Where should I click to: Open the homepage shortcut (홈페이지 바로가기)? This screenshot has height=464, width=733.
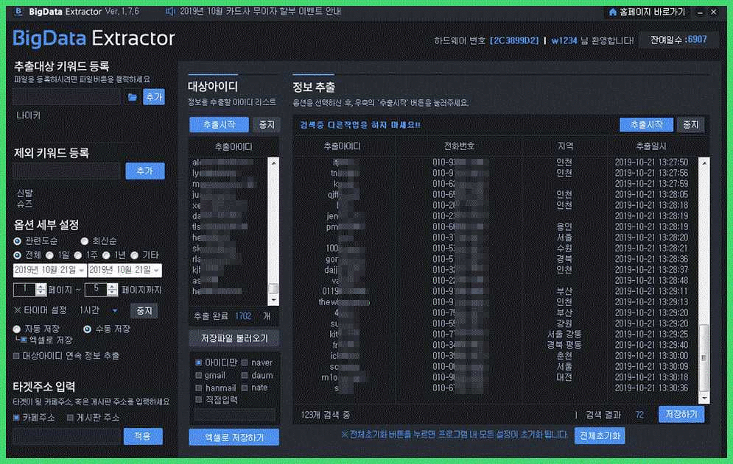pos(646,13)
